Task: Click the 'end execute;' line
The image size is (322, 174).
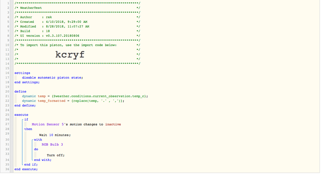Action: coord(26,169)
